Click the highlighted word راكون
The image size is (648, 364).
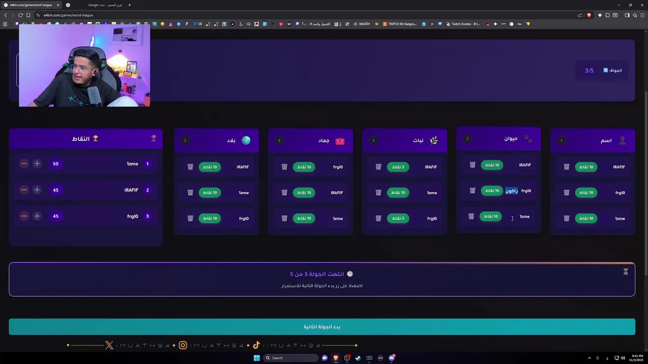point(511,191)
